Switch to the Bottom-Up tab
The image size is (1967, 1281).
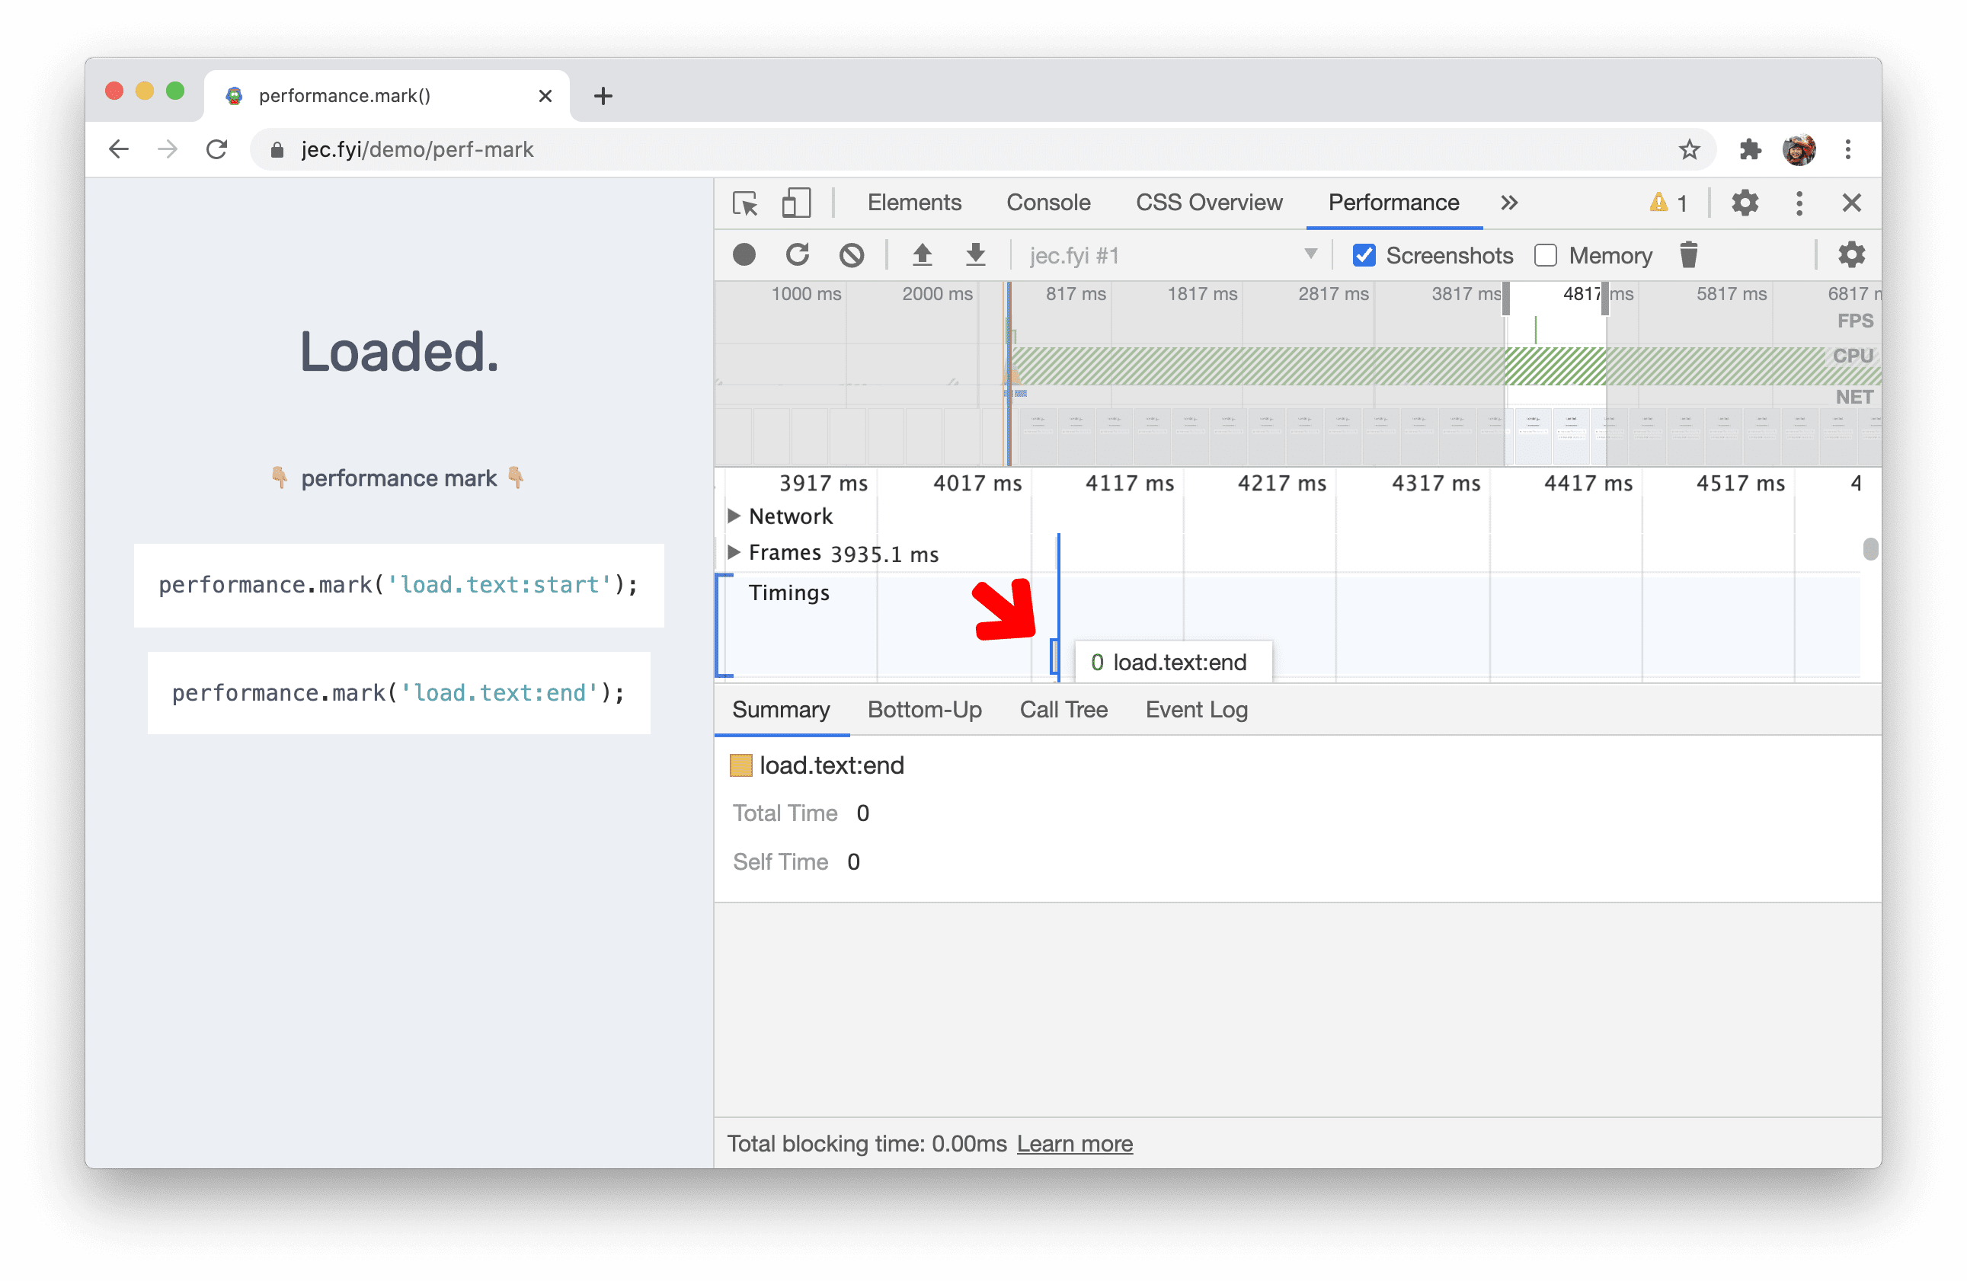click(923, 709)
